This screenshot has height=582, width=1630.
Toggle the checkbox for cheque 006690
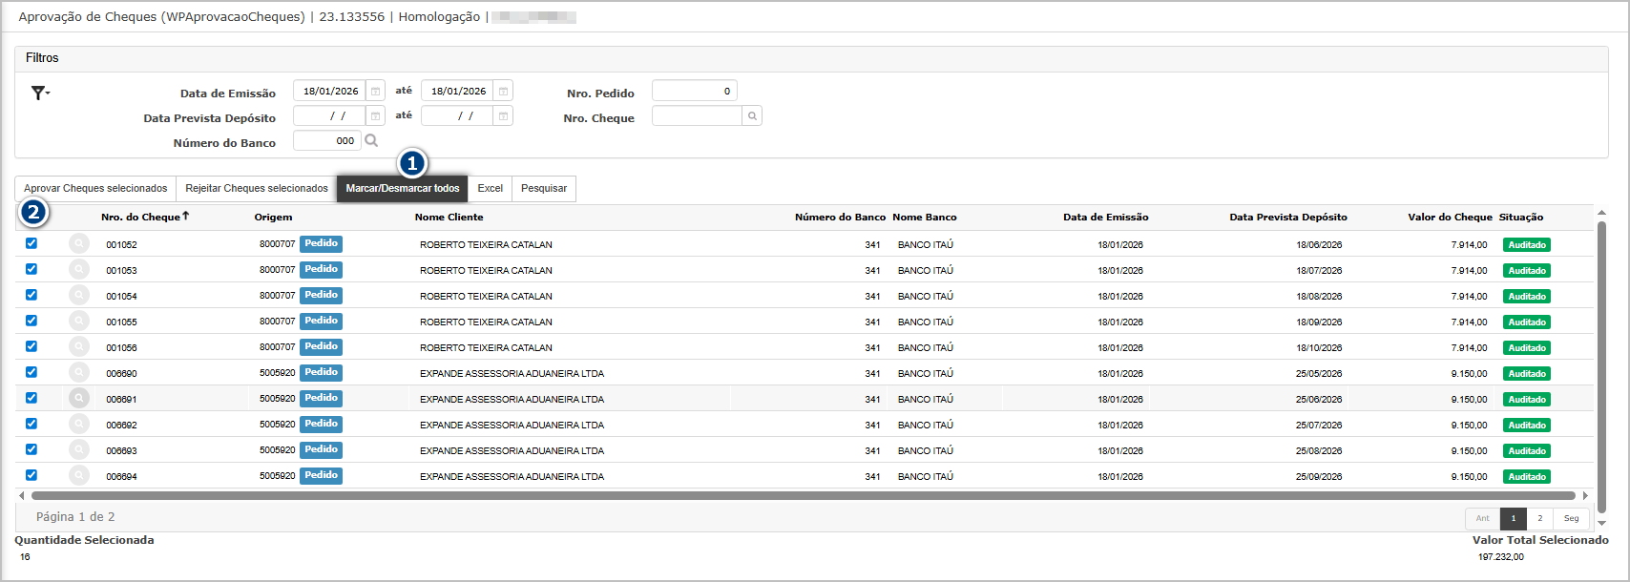click(31, 372)
